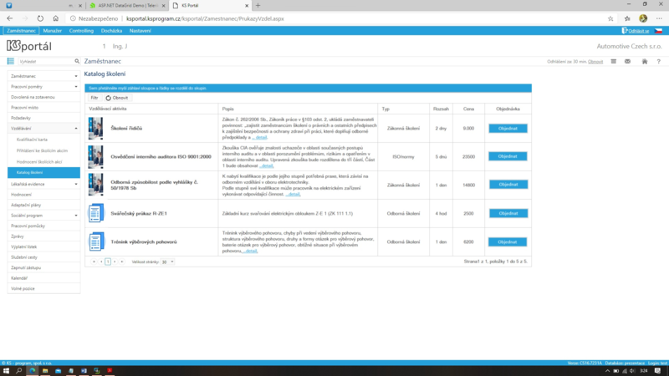Viewport: 669px width, 376px height.
Task: Click the browser back arrow
Action: (10, 18)
